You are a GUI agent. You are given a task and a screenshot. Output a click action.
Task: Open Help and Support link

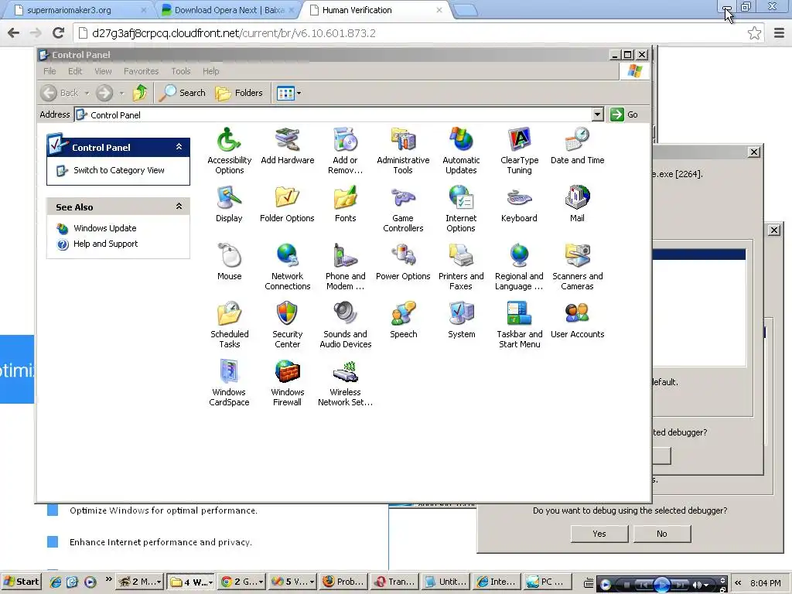tap(105, 244)
